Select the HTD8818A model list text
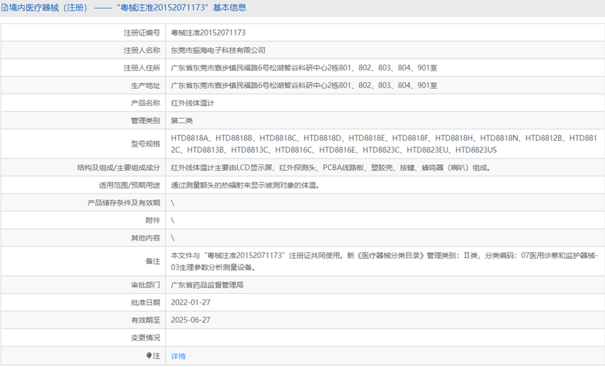Viewport: 605px width, 367px height. [384, 144]
